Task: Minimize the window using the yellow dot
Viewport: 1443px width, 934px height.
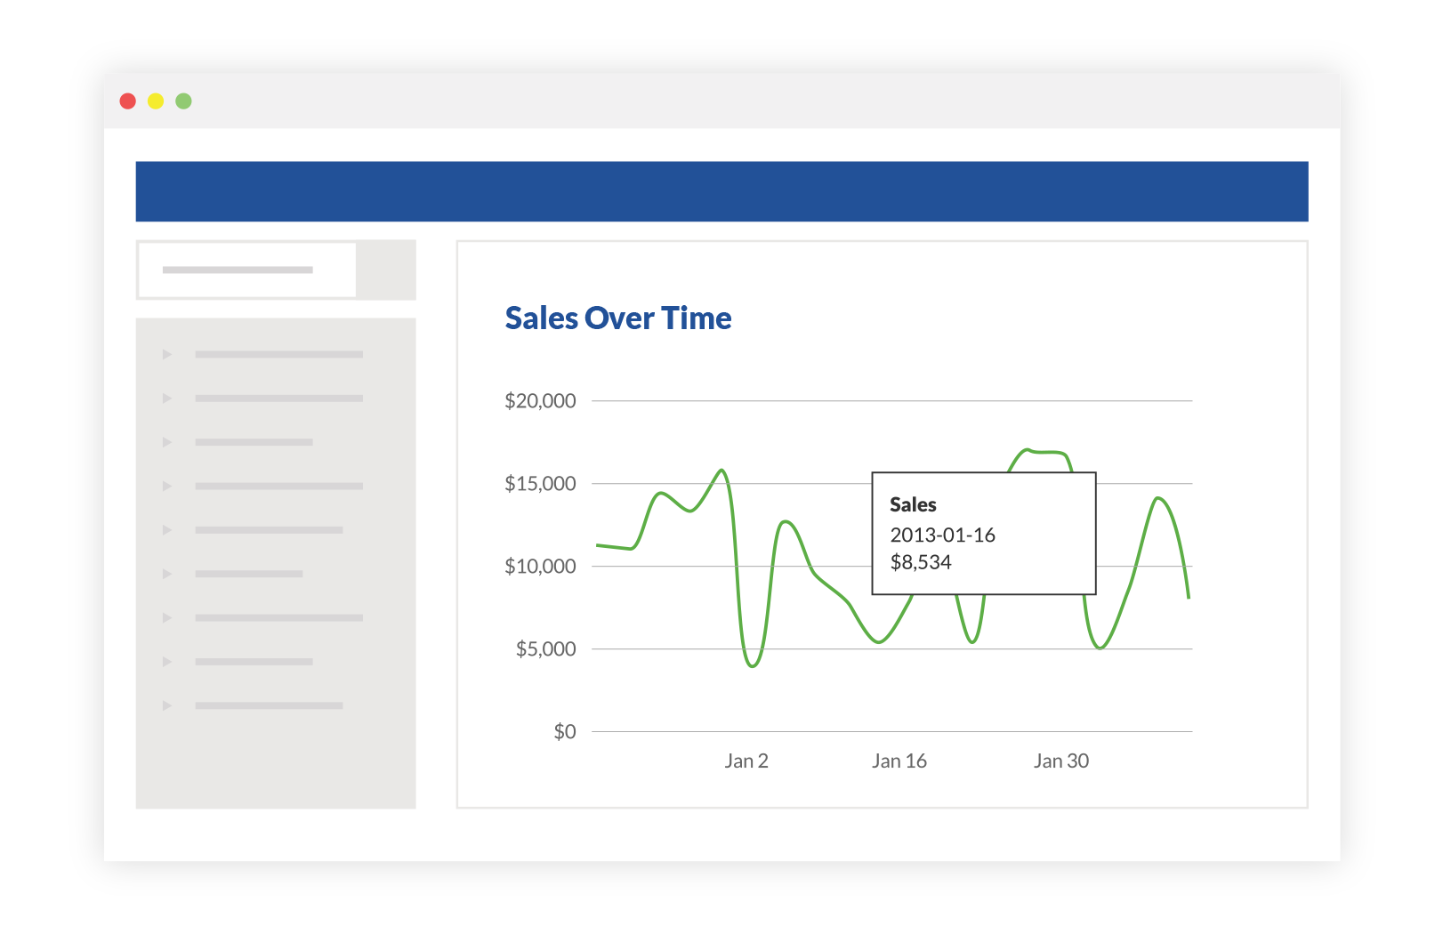Action: pos(156,101)
